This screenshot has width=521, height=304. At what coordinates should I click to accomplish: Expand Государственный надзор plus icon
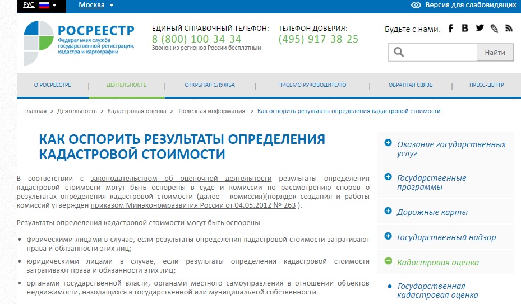[388, 236]
